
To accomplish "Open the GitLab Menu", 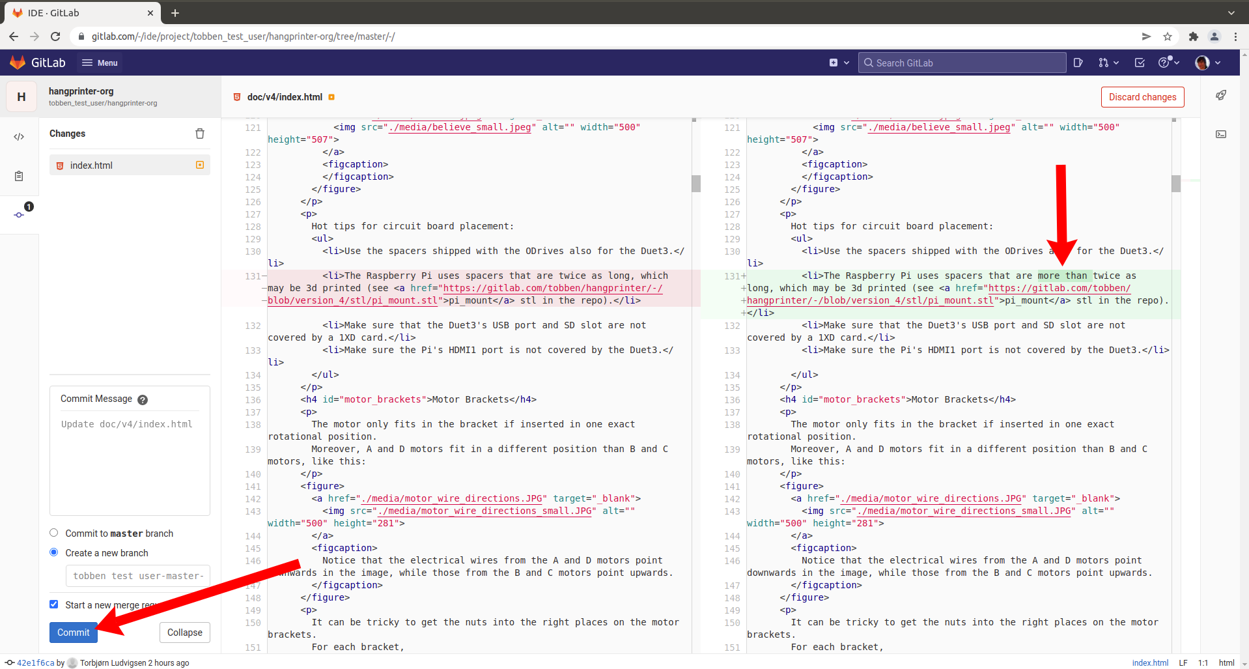I will (x=100, y=63).
